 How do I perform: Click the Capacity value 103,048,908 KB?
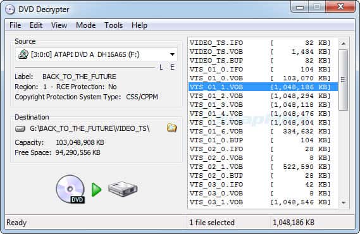[80, 142]
